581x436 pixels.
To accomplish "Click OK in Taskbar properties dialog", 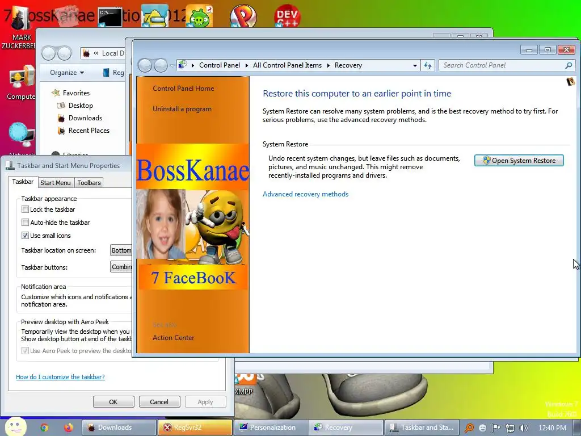I will (113, 402).
